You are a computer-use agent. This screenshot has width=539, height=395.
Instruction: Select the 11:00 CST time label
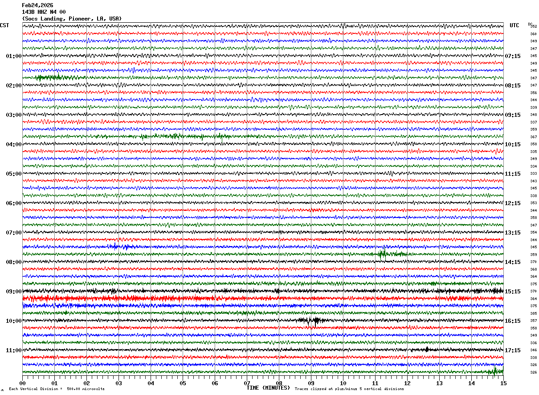point(14,350)
